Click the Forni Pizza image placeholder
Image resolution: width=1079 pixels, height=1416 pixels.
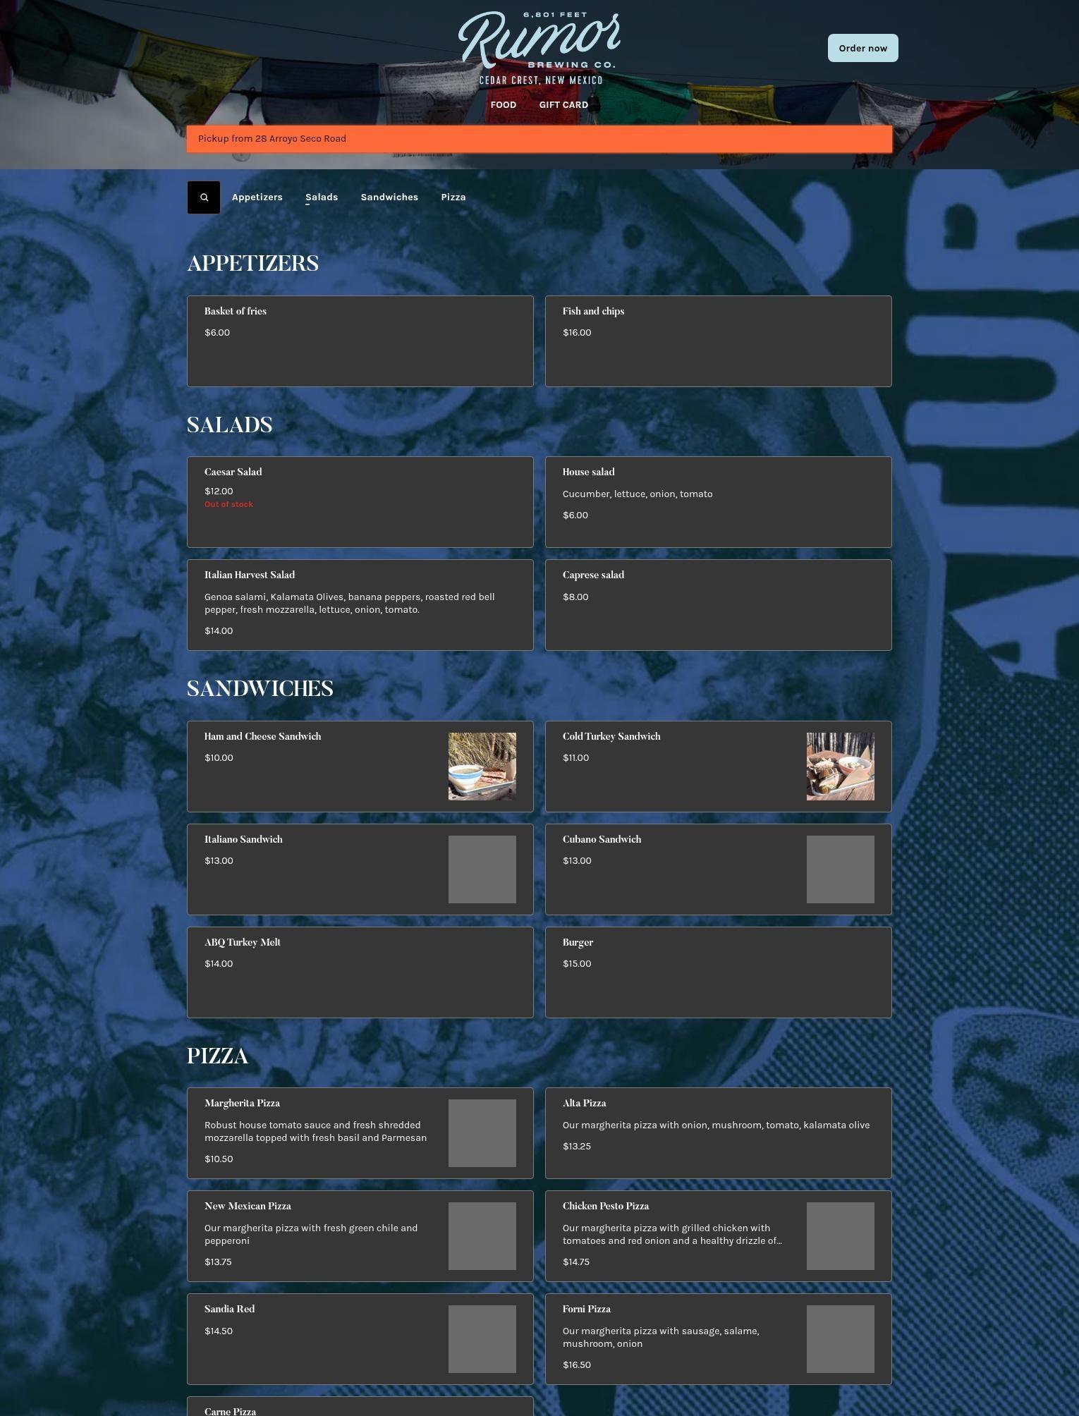tap(841, 1339)
